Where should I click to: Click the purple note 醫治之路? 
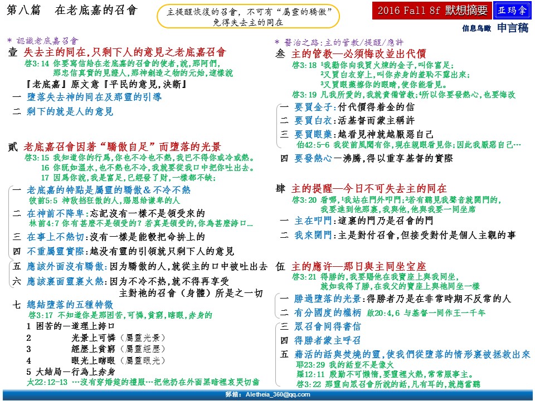coord(339,42)
